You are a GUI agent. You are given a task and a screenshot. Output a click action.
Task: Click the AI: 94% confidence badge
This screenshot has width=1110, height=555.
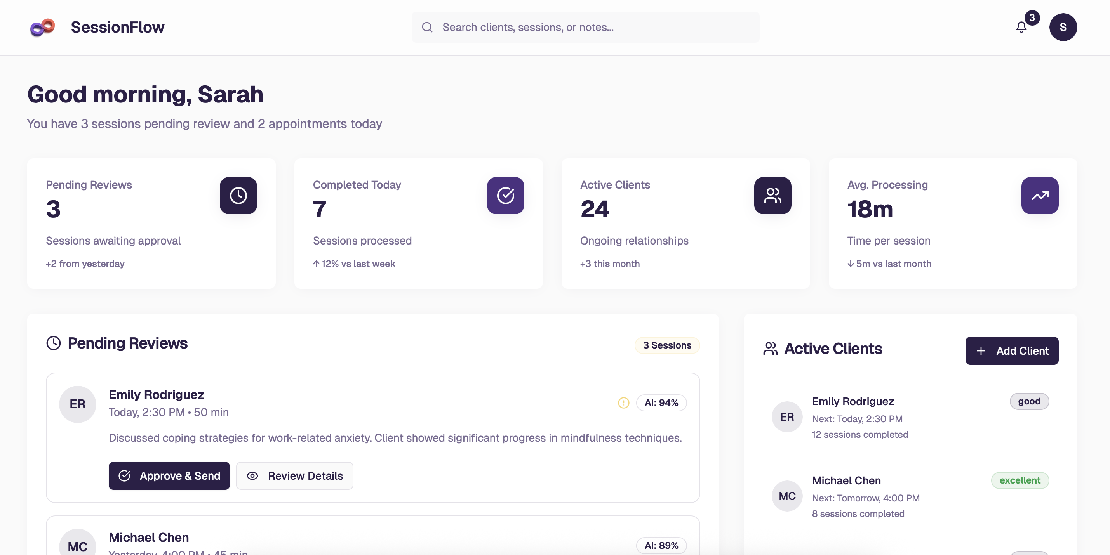tap(661, 403)
